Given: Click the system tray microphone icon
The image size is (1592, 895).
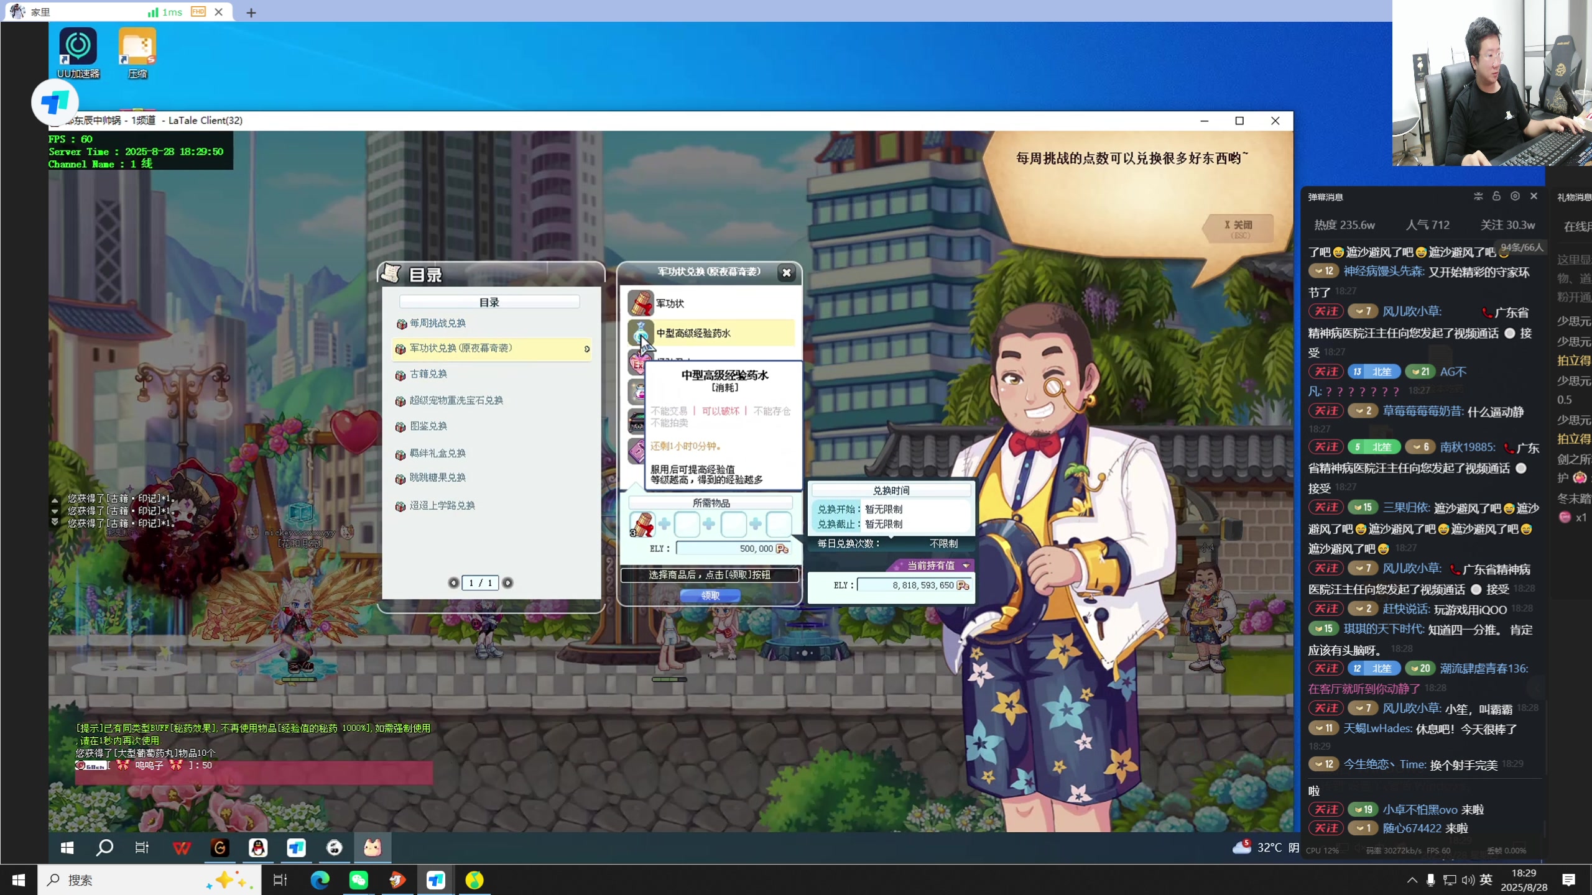Looking at the screenshot, I should pos(1430,880).
